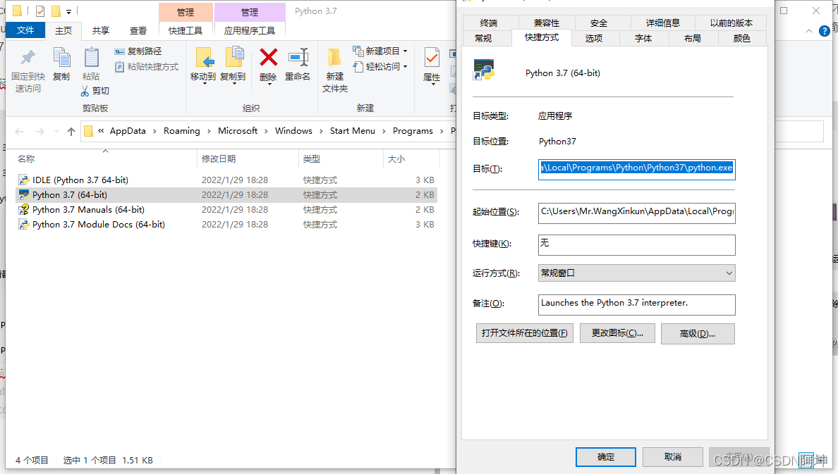Open the File (文件) menu
The height and width of the screenshot is (474, 838).
[25, 30]
